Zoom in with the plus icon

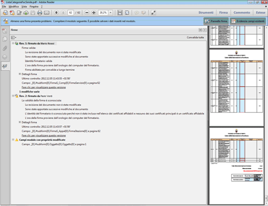94,13
